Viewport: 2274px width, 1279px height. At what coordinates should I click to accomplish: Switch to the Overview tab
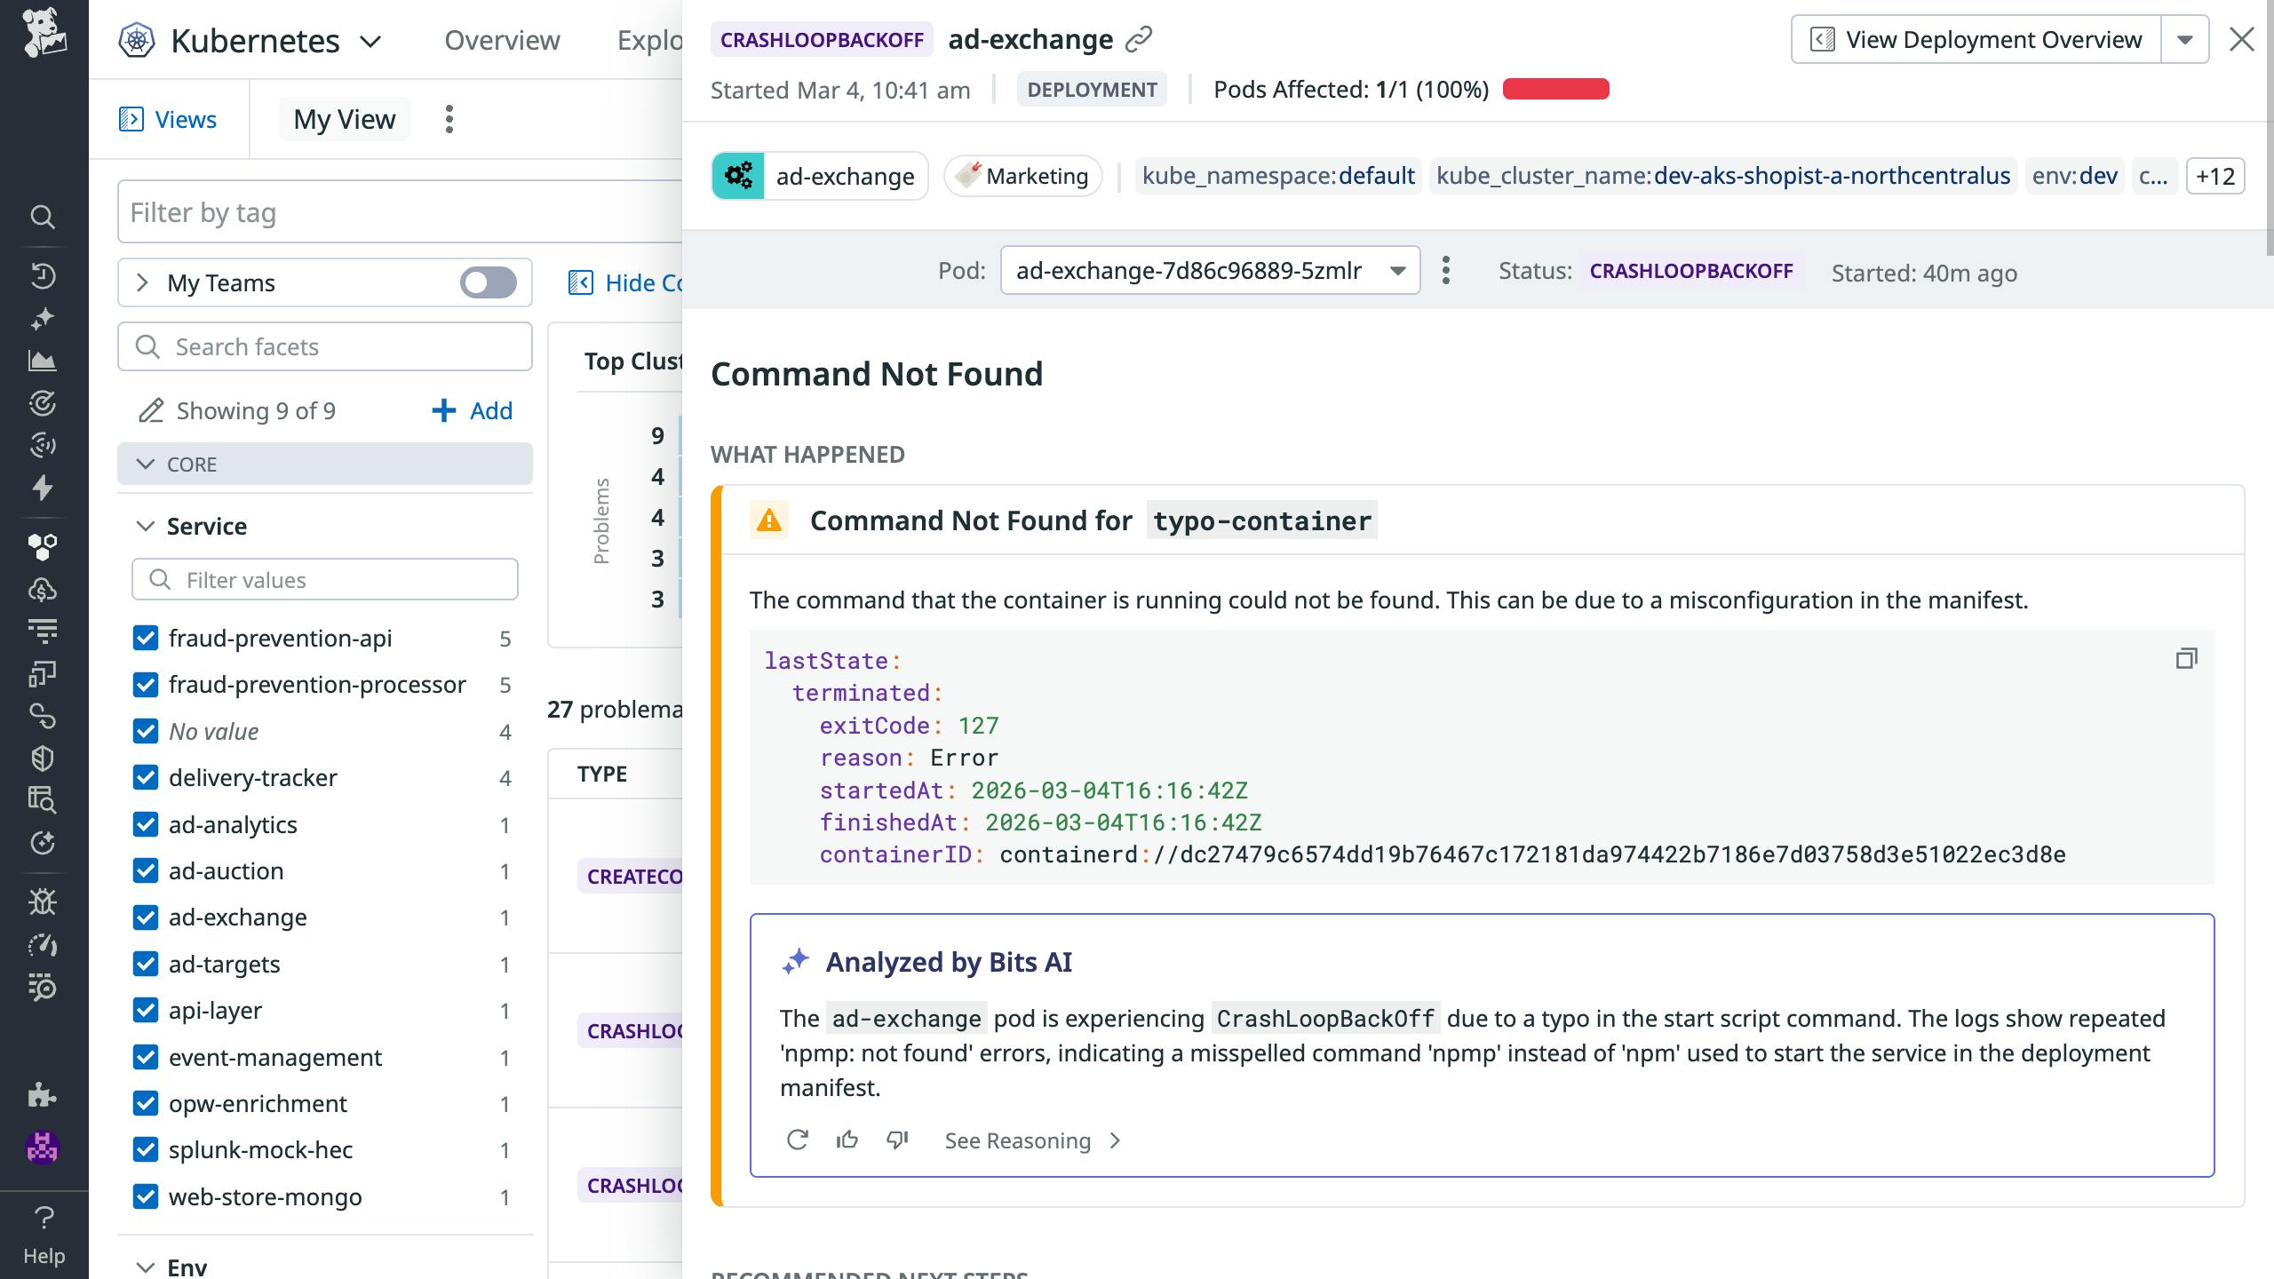(501, 40)
